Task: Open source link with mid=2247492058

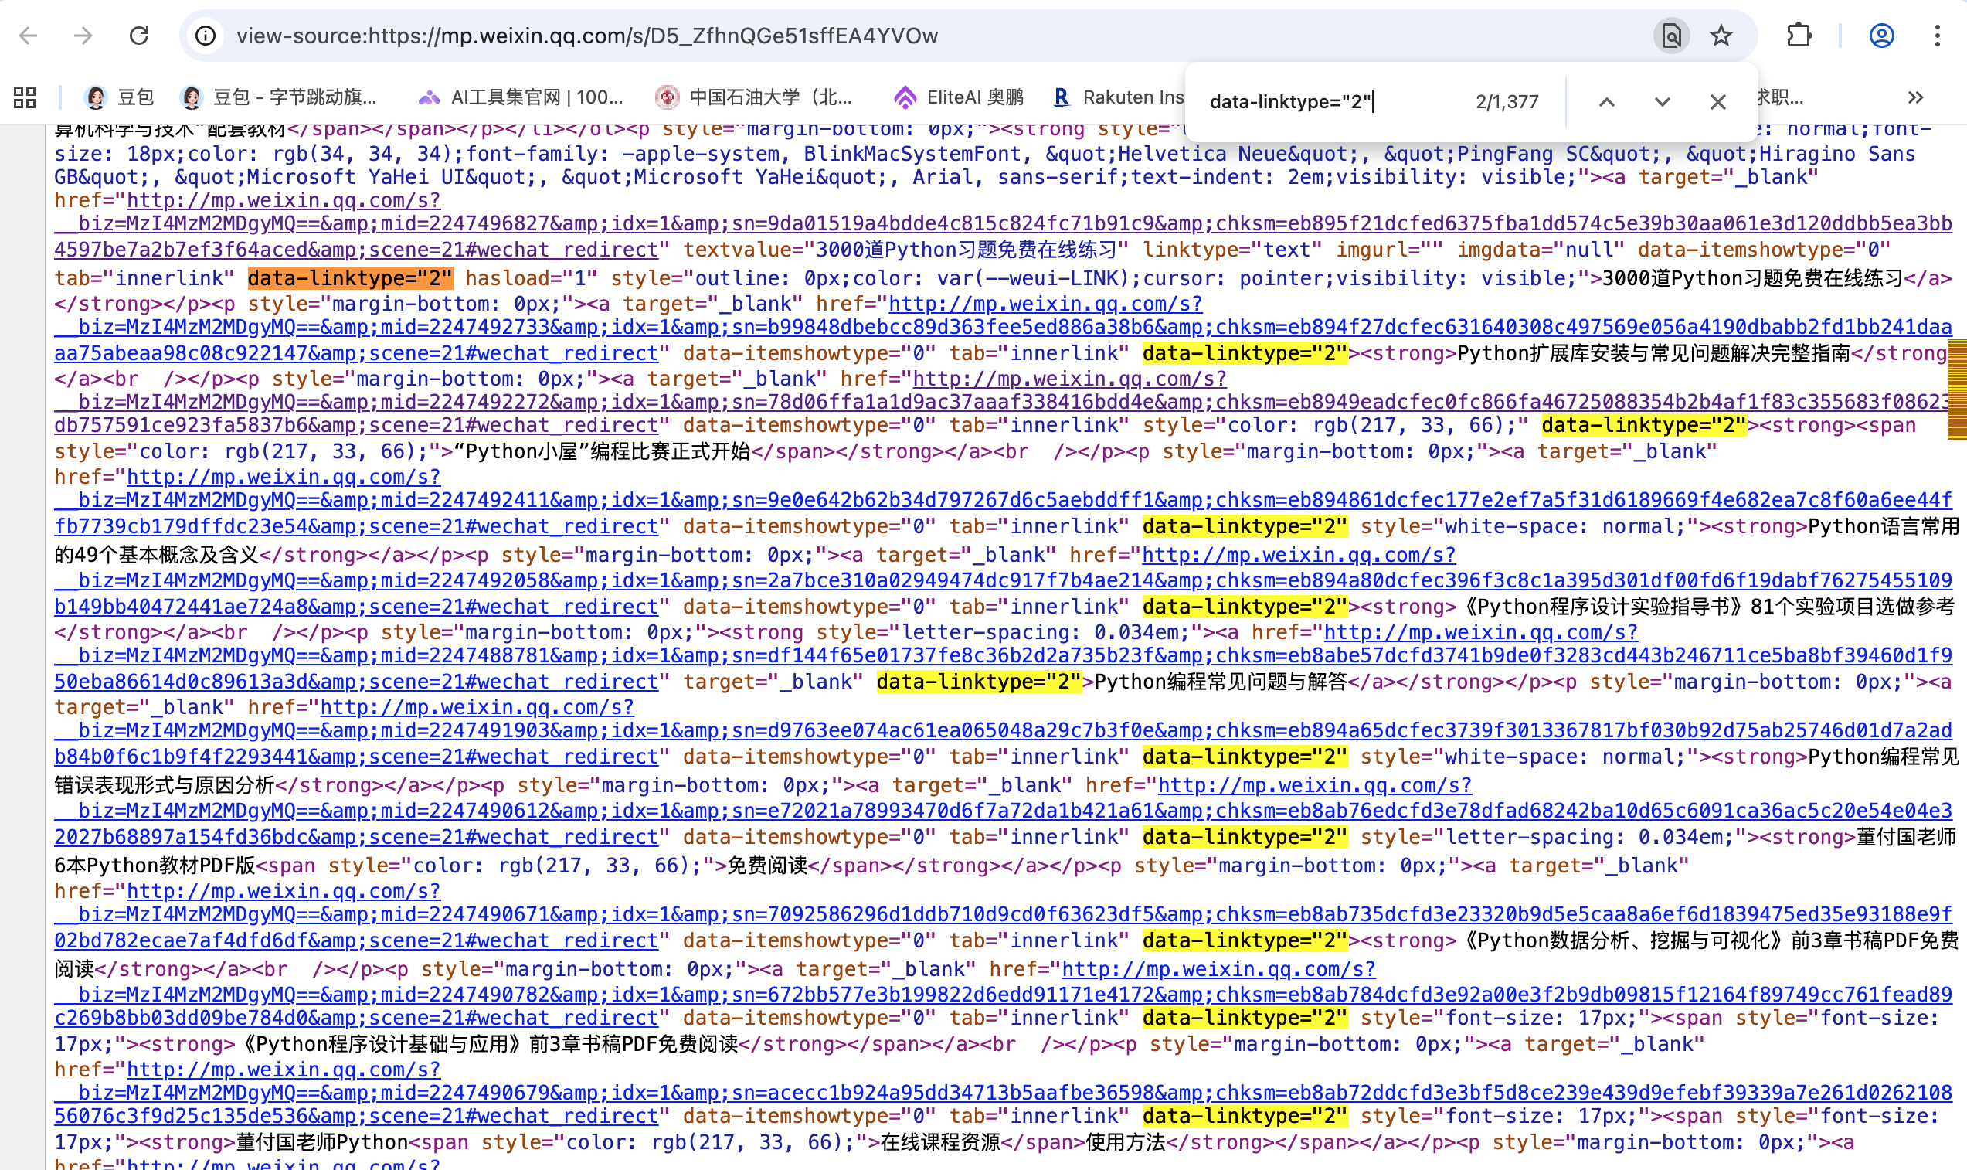Action: (x=1002, y=581)
